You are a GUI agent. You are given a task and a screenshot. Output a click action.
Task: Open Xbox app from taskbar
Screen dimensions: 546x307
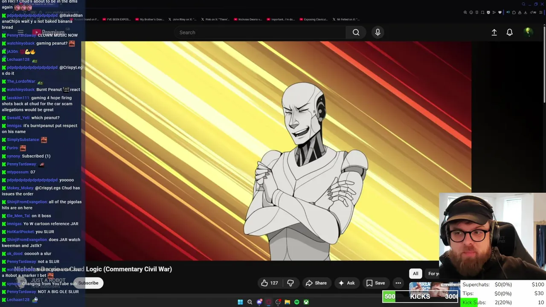(x=306, y=302)
